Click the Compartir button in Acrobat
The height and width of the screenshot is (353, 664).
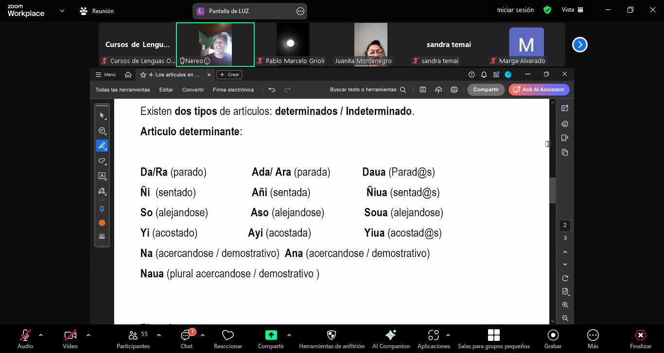point(486,90)
